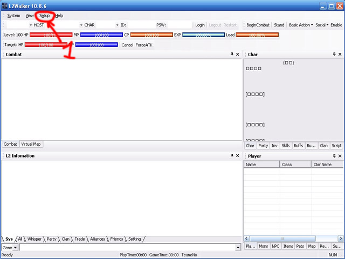
Task: Close the Player panel
Action: pyautogui.click(x=340, y=156)
